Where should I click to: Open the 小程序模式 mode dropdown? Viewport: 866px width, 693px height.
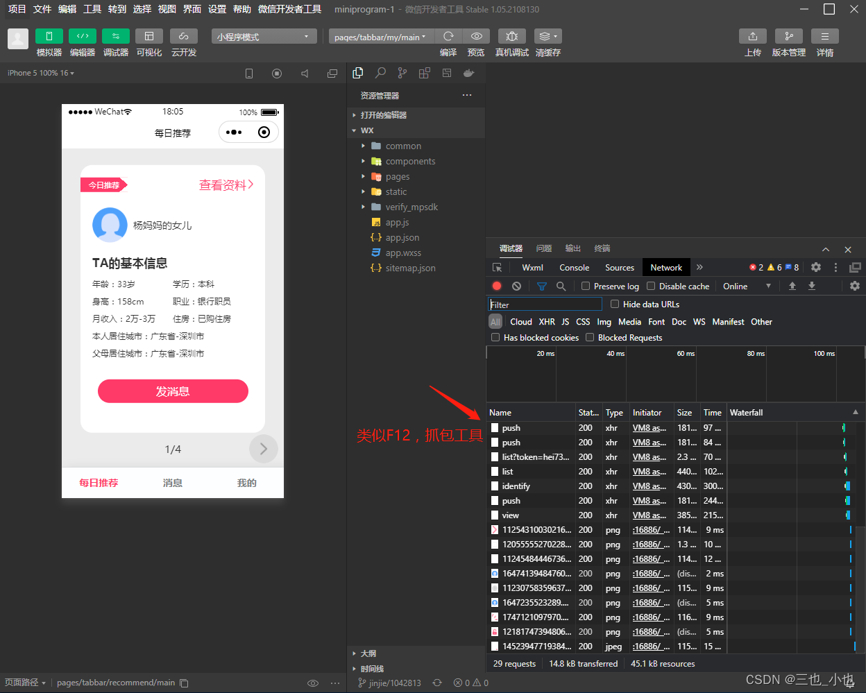click(264, 36)
